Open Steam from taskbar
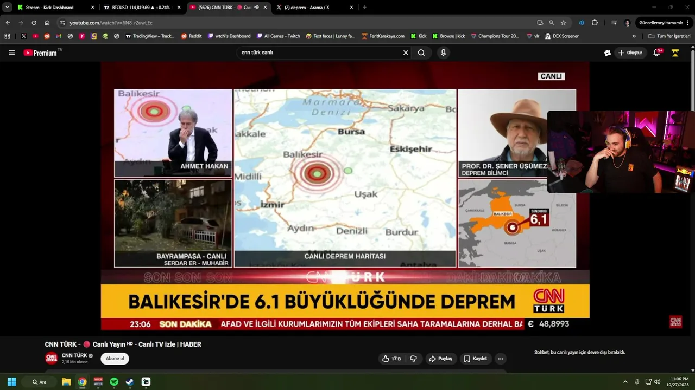Screen dimensions: 695x390 coord(130,382)
